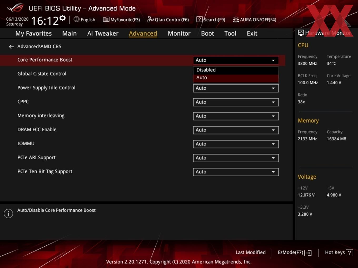
Task: Select DRAM ECC Enable label
Action: coord(37,130)
